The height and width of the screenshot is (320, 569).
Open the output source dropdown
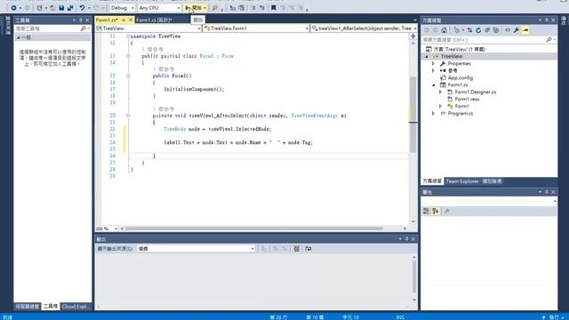[196, 249]
